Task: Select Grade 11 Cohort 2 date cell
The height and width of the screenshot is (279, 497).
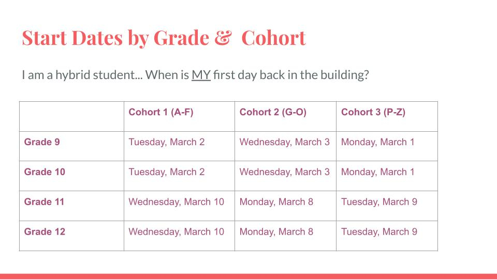Action: pos(276,202)
